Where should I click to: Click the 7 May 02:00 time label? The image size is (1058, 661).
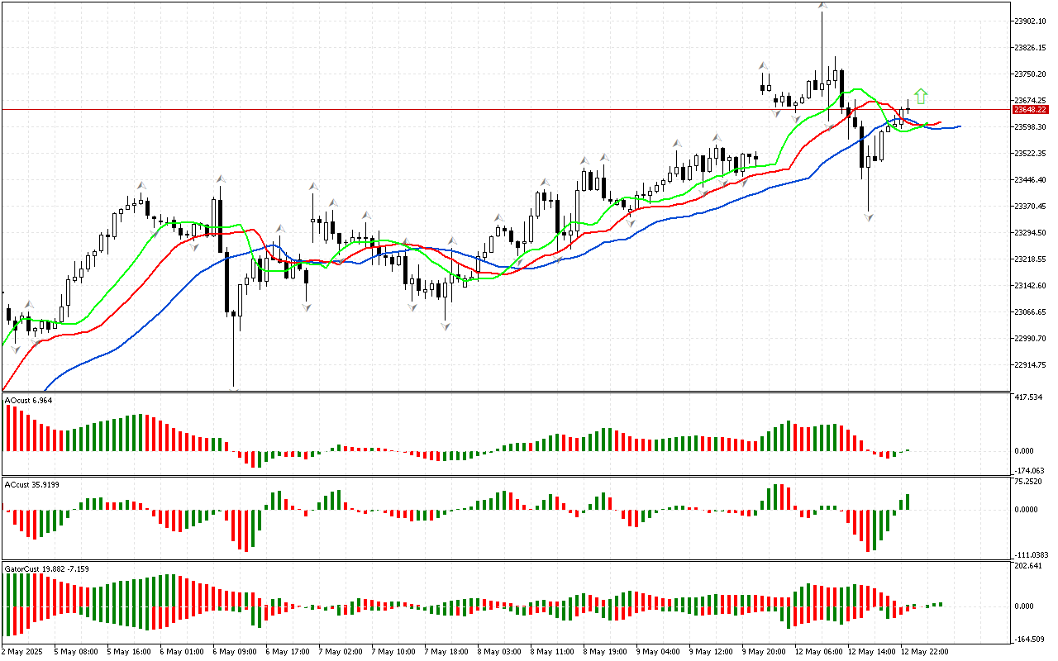(x=340, y=652)
